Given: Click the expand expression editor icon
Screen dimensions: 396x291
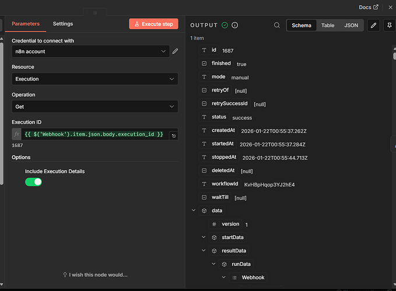Looking at the screenshot, I should pyautogui.click(x=173, y=135).
